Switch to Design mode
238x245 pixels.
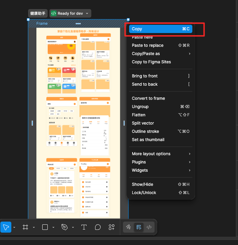tap(139, 227)
